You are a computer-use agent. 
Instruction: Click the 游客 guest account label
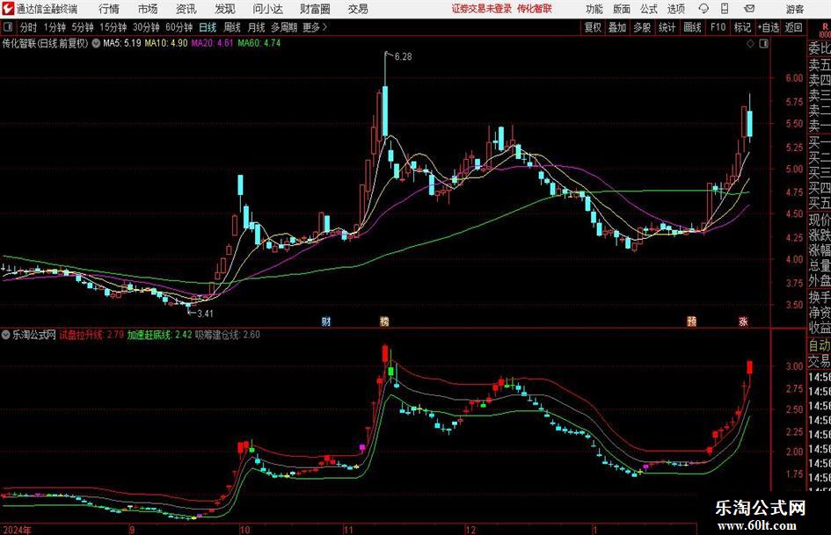(x=795, y=9)
